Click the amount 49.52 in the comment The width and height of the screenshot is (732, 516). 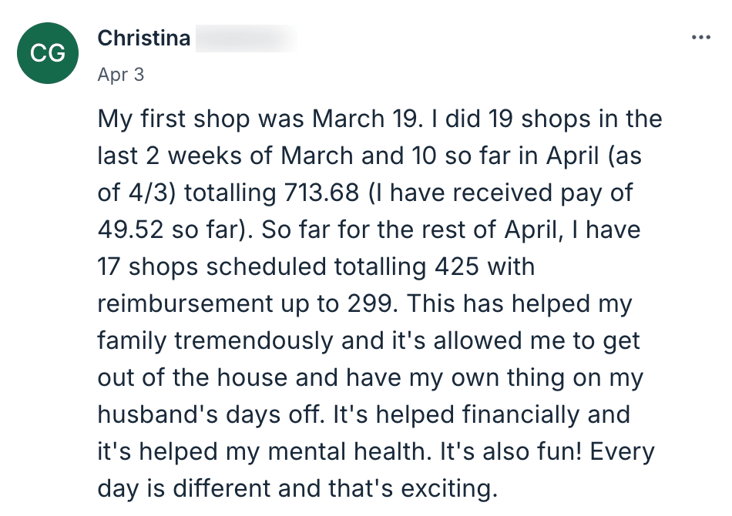pos(131,230)
